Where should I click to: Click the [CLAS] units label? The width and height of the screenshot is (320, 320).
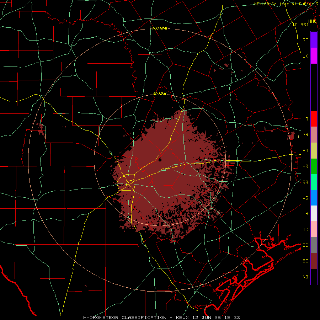(x=300, y=25)
